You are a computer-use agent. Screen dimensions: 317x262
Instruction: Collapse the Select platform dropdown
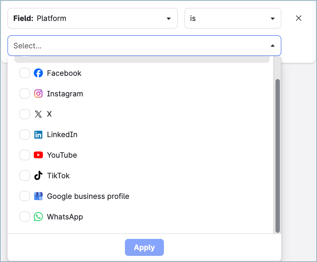point(273,45)
